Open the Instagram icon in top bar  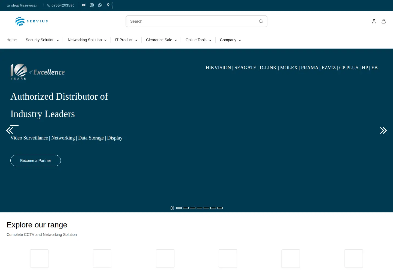click(x=92, y=5)
